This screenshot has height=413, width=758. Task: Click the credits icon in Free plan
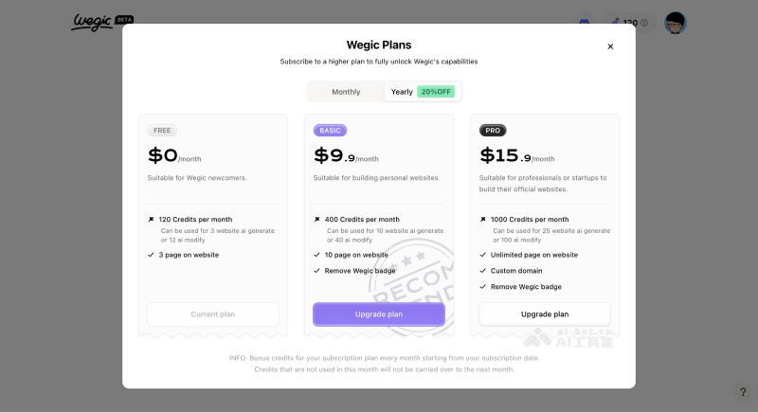(x=152, y=219)
